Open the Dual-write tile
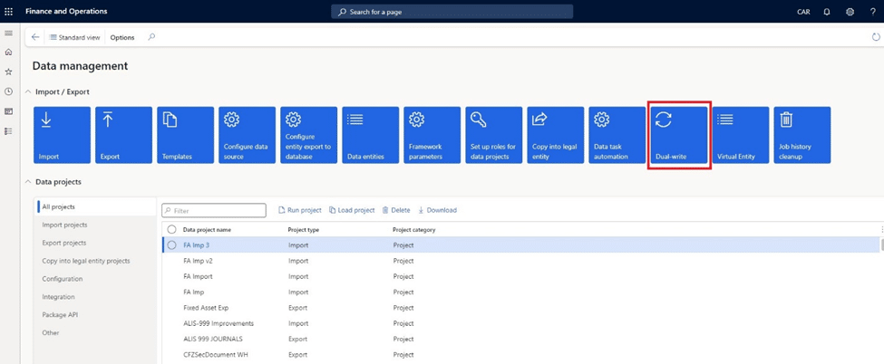The width and height of the screenshot is (884, 364). click(x=679, y=135)
